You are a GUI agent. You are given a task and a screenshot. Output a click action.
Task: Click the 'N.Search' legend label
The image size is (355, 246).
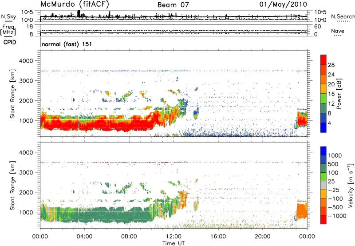point(343,16)
